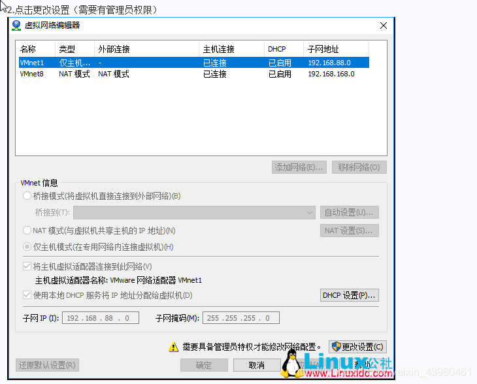Click the 子网地址 column header
The height and width of the screenshot is (384, 477).
(x=336, y=49)
